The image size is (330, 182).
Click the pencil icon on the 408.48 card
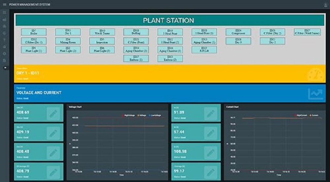(x=53, y=153)
